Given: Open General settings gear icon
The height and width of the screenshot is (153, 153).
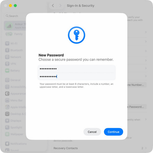Looking at the screenshot, I should 7,80.
